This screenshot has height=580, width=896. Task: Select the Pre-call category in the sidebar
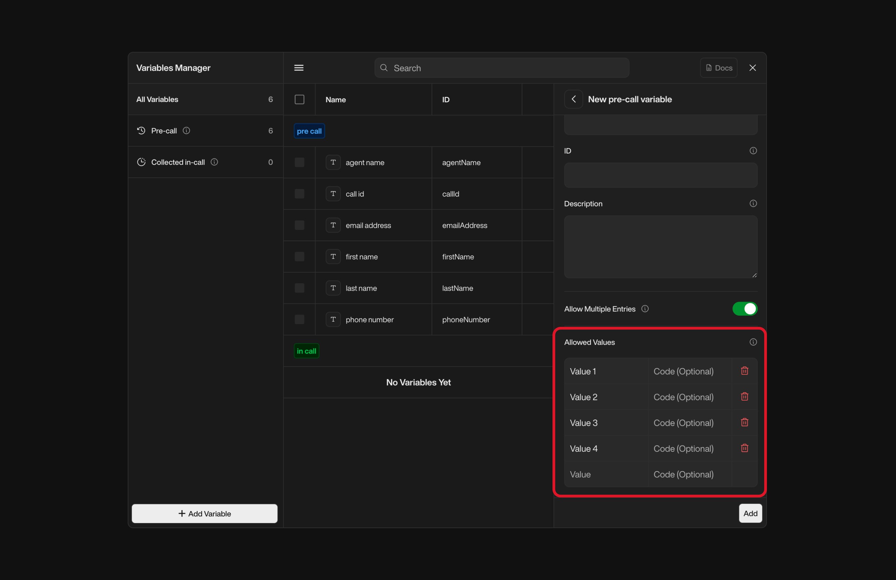pyautogui.click(x=164, y=131)
